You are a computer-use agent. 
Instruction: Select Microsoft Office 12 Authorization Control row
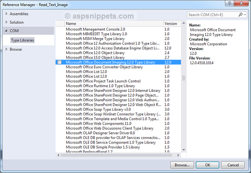coord(118,43)
